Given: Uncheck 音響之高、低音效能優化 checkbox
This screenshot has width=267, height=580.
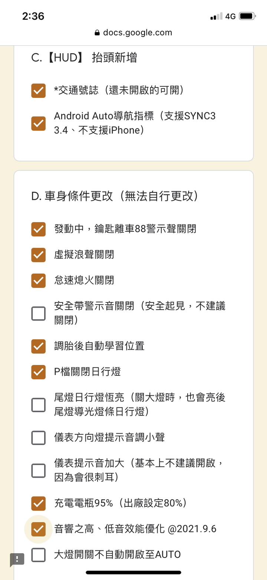Looking at the screenshot, I should pyautogui.click(x=39, y=529).
